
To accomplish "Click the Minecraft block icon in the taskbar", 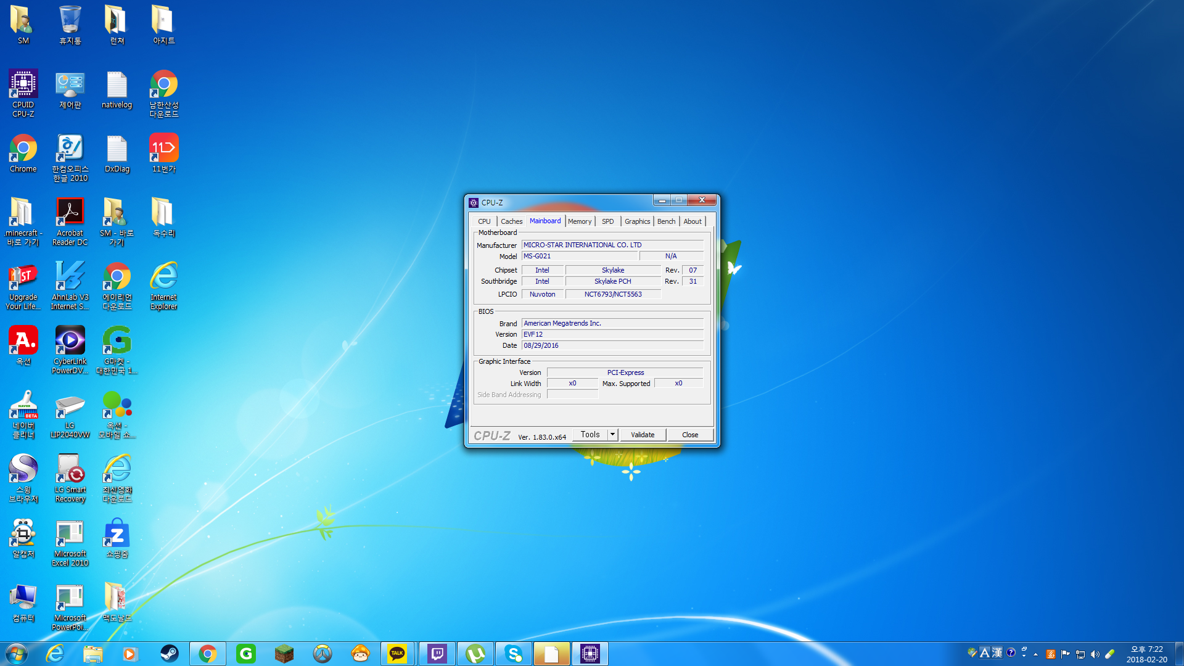I will [x=284, y=654].
